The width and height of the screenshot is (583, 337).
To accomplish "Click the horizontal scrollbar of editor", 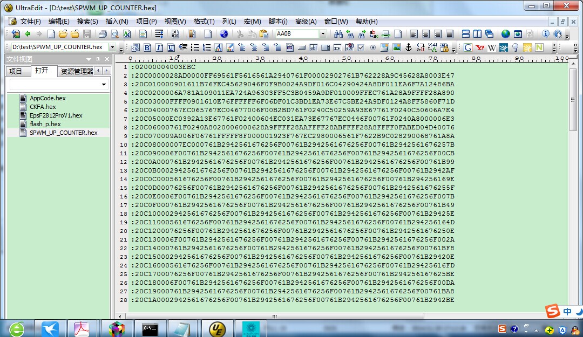I will [x=275, y=317].
